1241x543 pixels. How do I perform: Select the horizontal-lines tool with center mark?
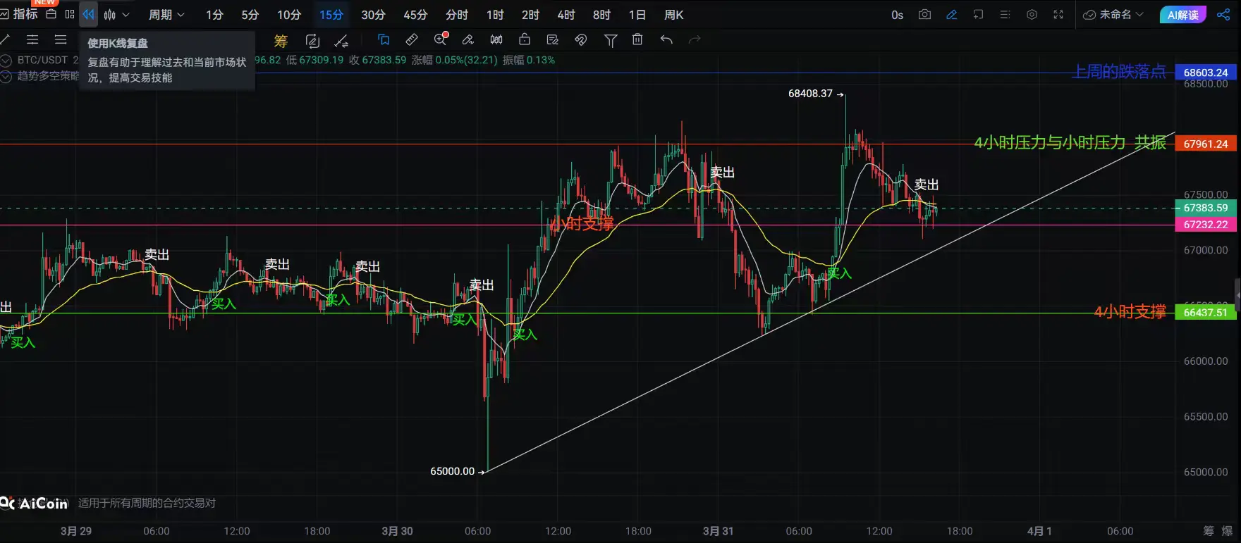tap(32, 39)
